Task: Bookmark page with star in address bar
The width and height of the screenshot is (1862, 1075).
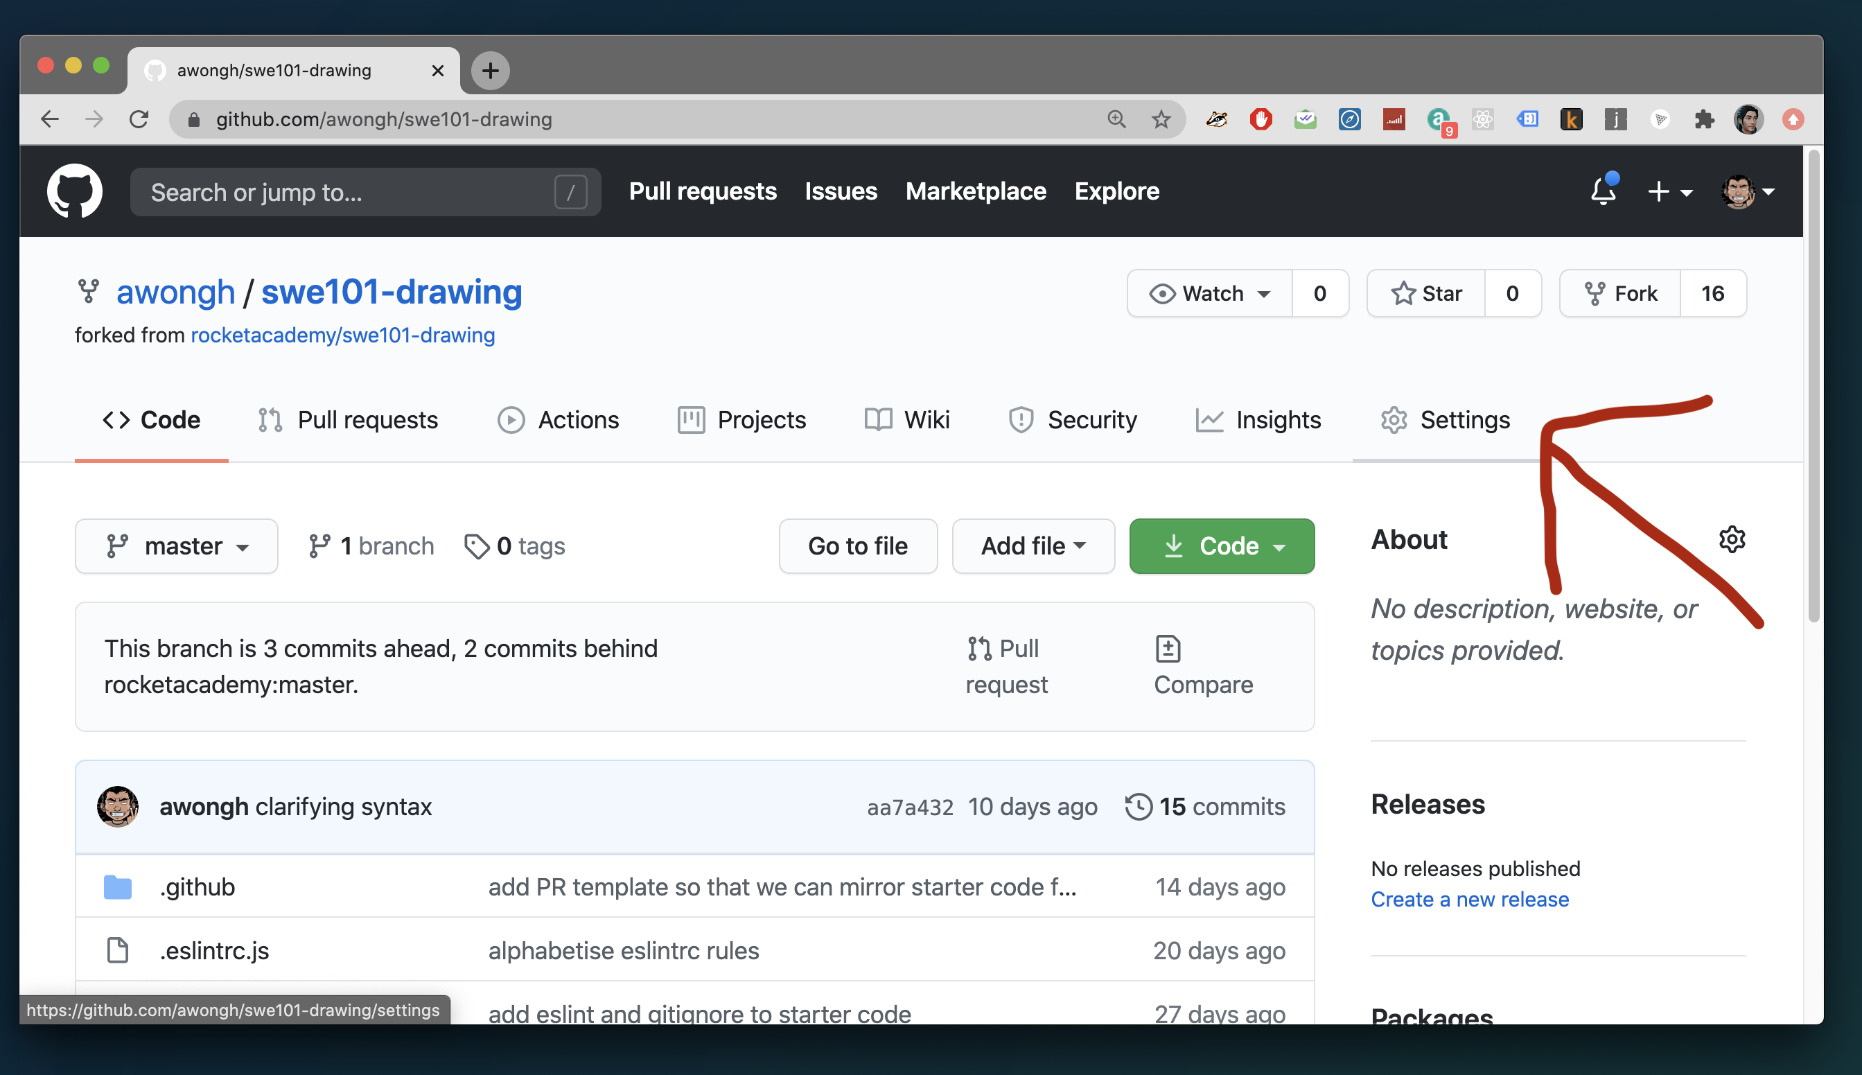Action: coord(1161,119)
